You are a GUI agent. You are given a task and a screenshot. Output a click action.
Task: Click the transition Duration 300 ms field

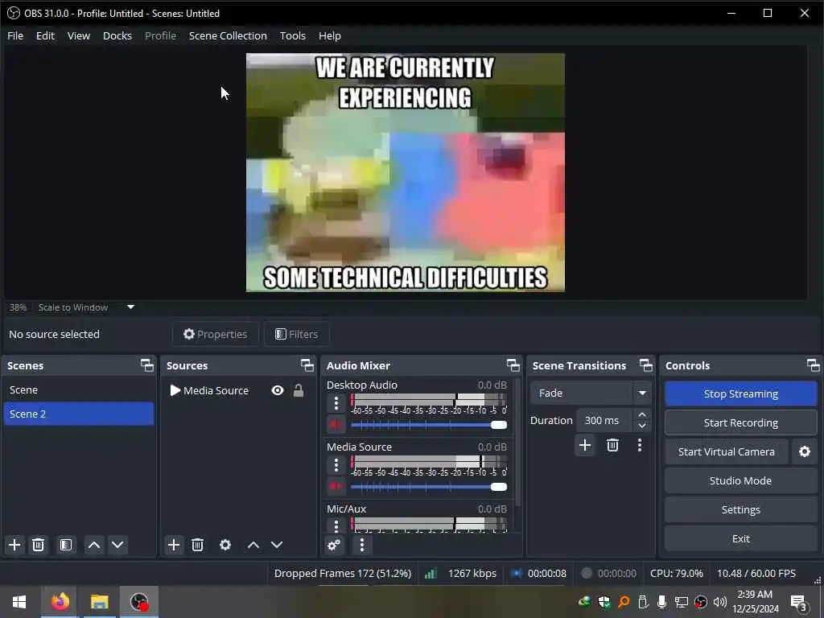pyautogui.click(x=605, y=420)
